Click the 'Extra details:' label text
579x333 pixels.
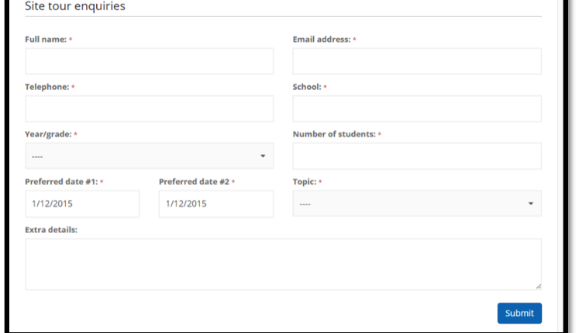[x=50, y=230]
